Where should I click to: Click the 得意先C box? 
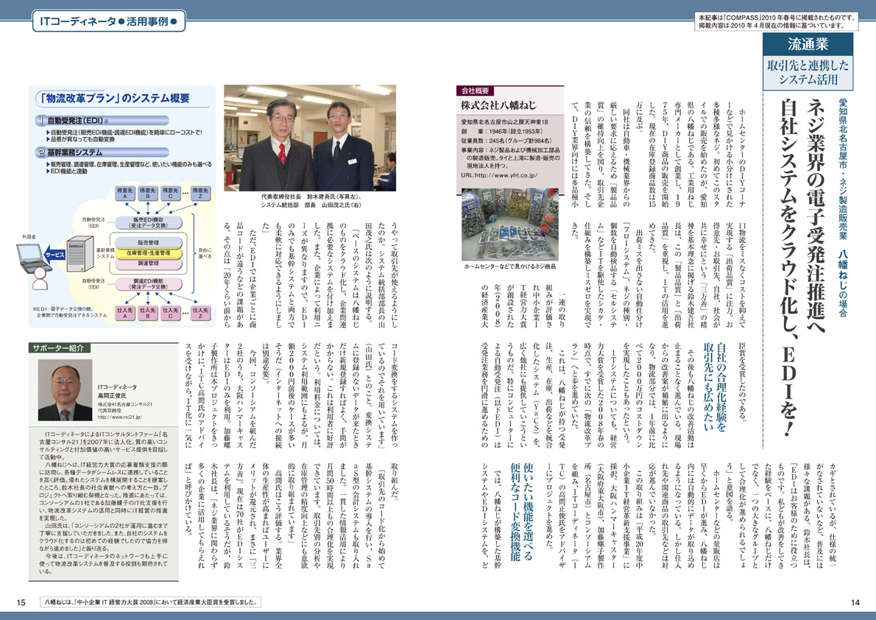(x=170, y=193)
